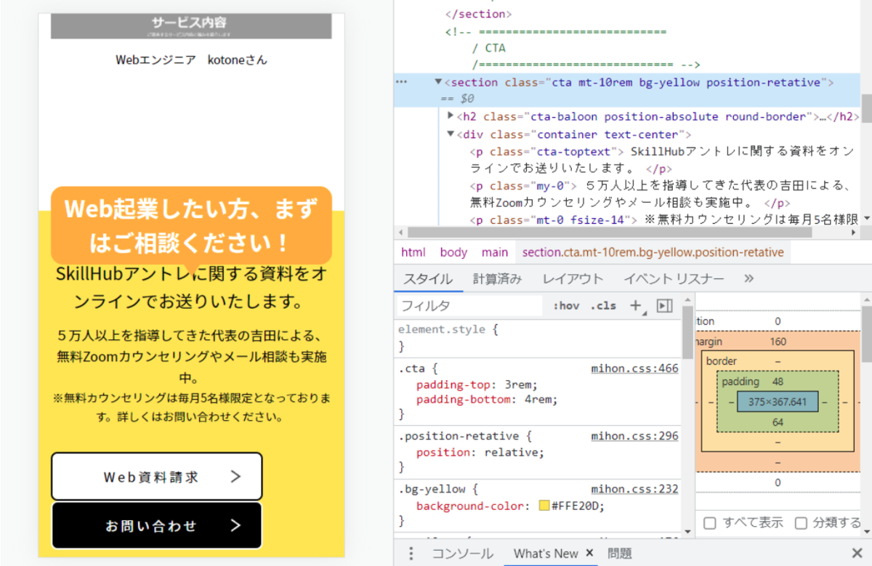This screenshot has height=566, width=872.
Task: Select section.cta breadcrumb item
Action: click(x=653, y=252)
